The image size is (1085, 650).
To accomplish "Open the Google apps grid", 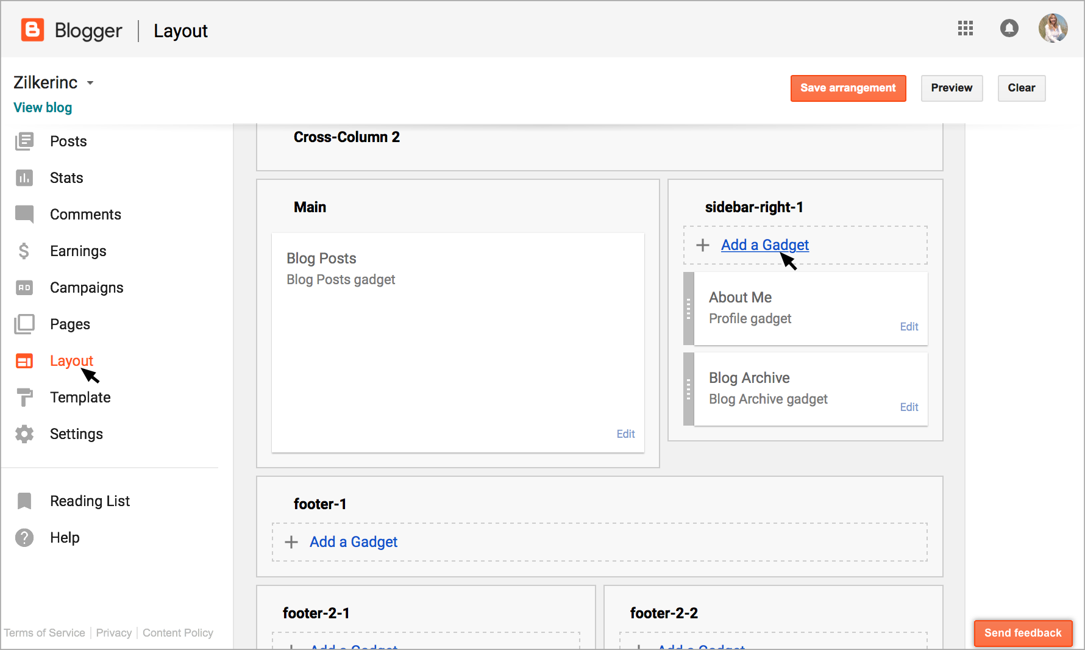I will tap(966, 28).
